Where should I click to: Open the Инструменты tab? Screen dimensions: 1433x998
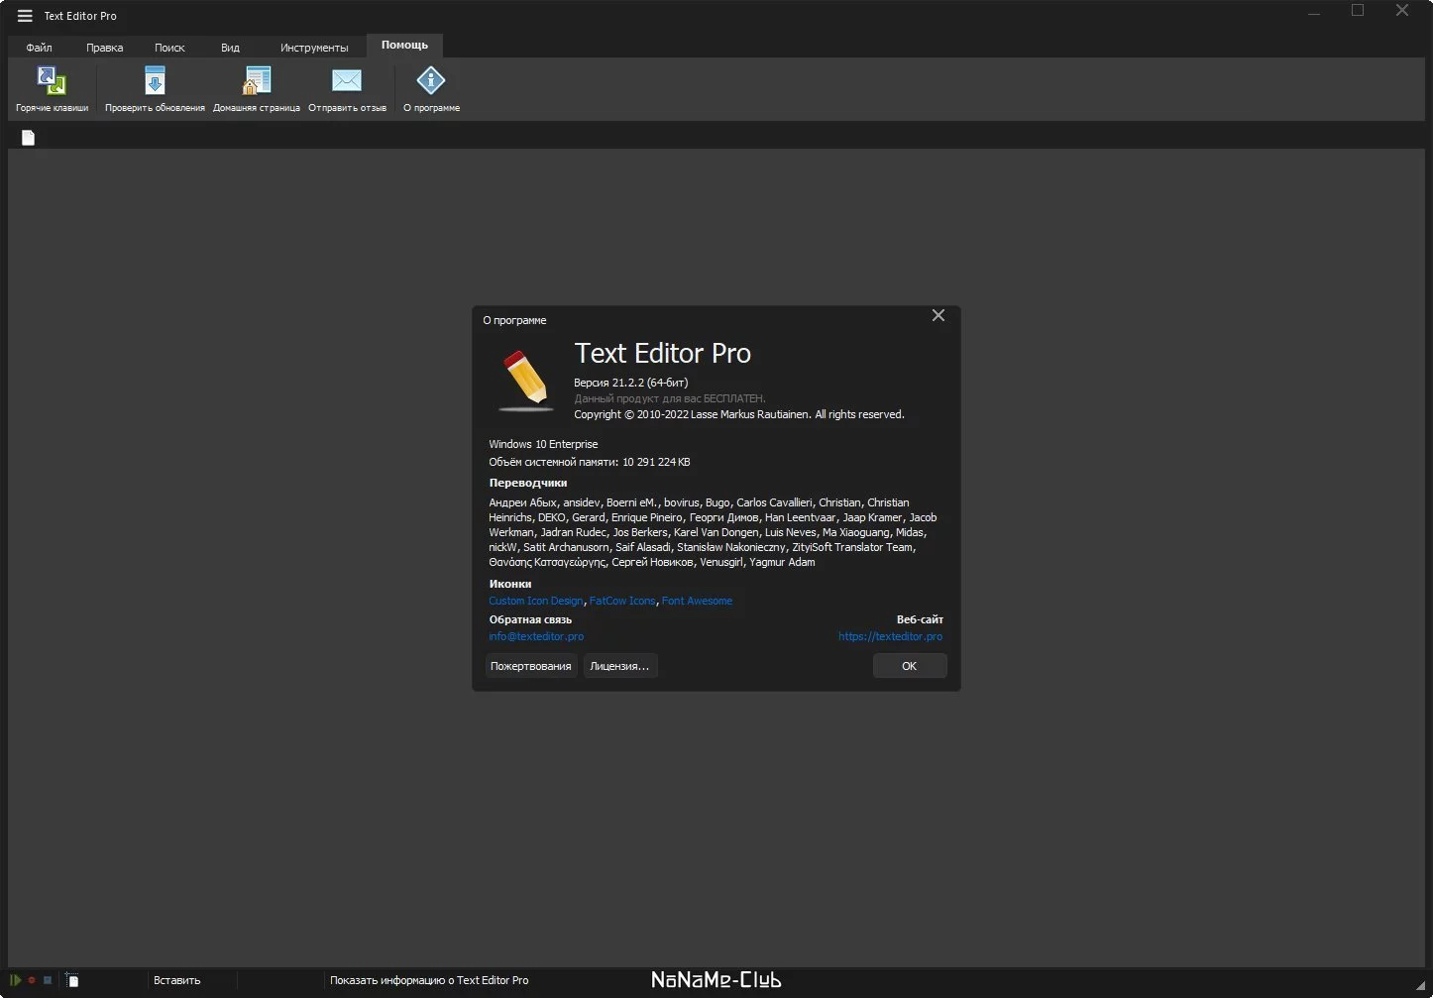[x=314, y=48]
